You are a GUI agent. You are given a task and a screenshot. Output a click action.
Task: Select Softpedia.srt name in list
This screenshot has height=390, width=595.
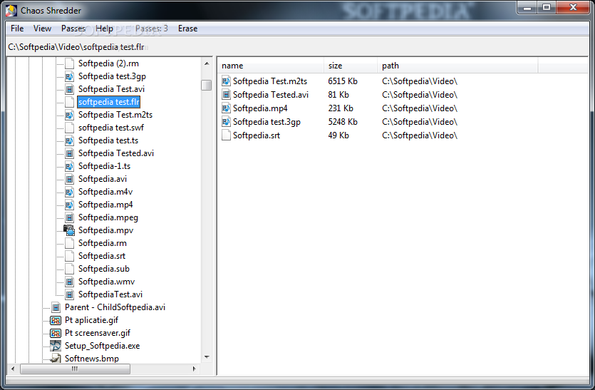[x=257, y=135]
